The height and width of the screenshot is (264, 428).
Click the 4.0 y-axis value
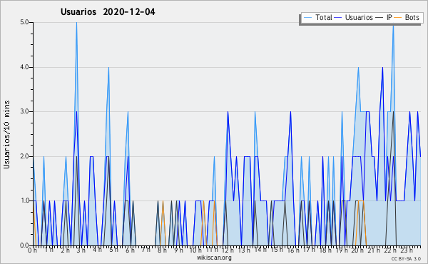pos(24,67)
